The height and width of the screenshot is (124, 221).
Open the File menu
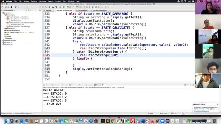tap(15, 1)
